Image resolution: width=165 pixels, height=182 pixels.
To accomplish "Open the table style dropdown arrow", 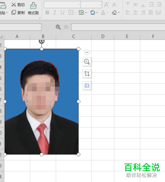I will coord(86,13).
